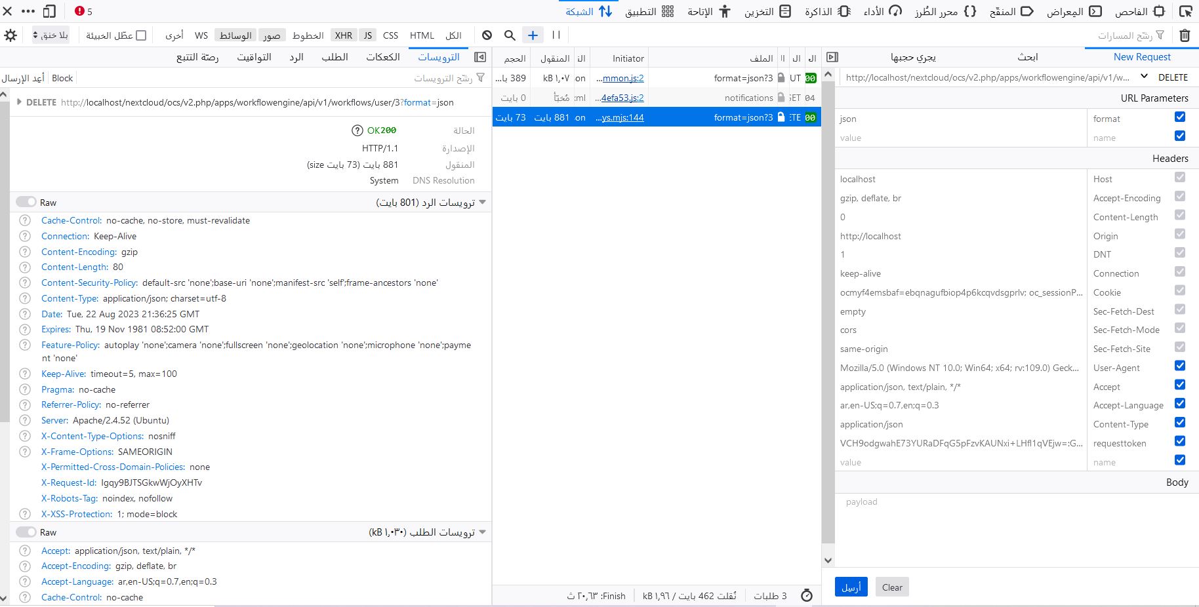Switch to the Timings tab
Viewport: 1199px width, 607px height.
click(254, 57)
